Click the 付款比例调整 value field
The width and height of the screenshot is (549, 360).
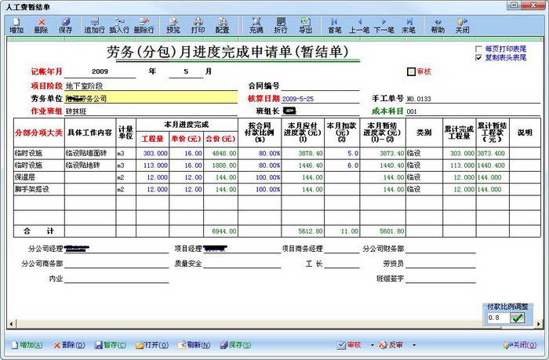tap(498, 318)
